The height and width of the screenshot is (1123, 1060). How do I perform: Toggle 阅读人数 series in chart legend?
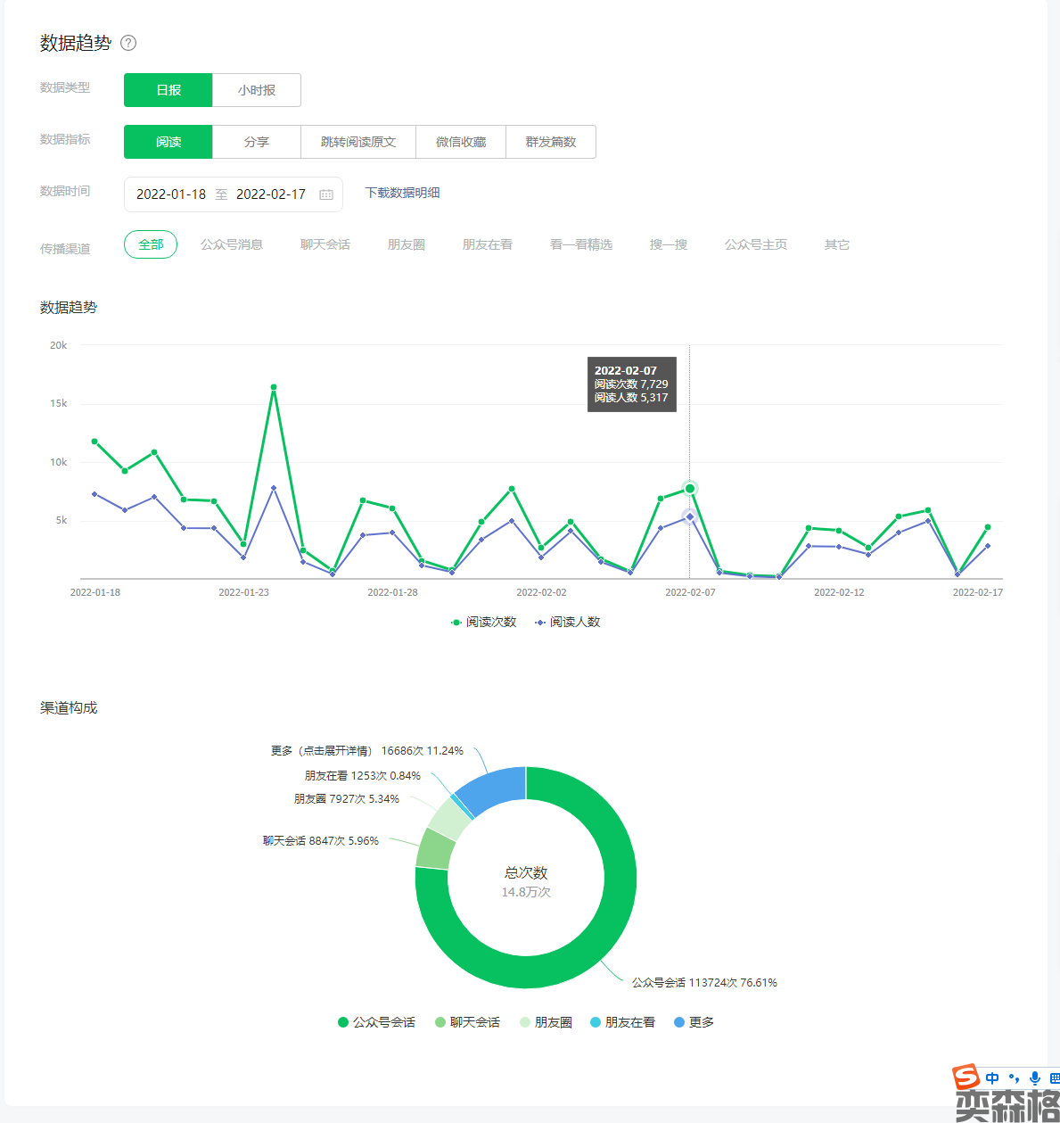point(568,622)
